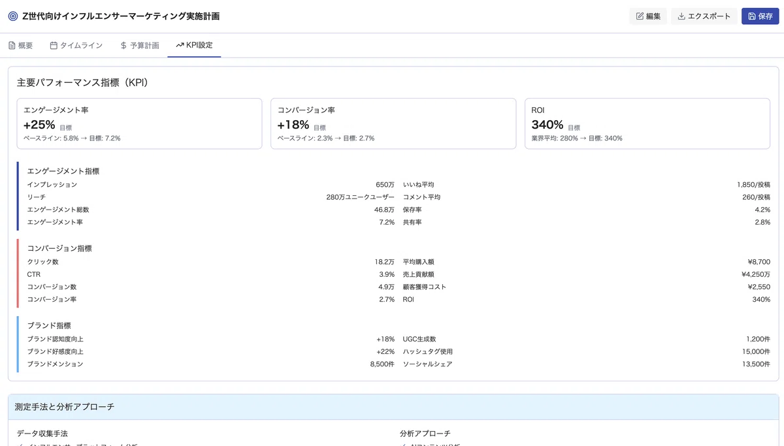Screen dimensions: 784x446
Task: Click the 650万 impressions value
Action: point(385,185)
